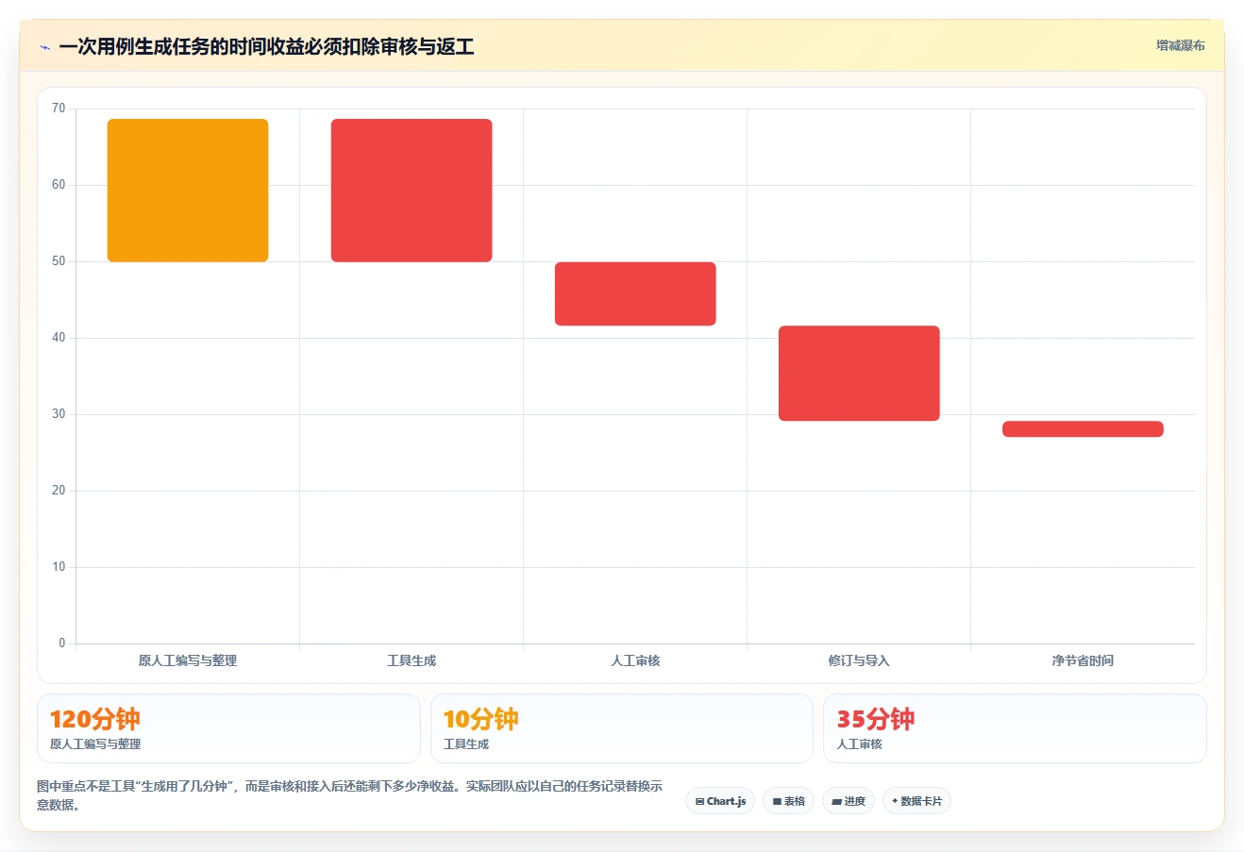Screen dimensions: 1244x852
Task: Click the y-axis value 10
Action: click(x=59, y=567)
